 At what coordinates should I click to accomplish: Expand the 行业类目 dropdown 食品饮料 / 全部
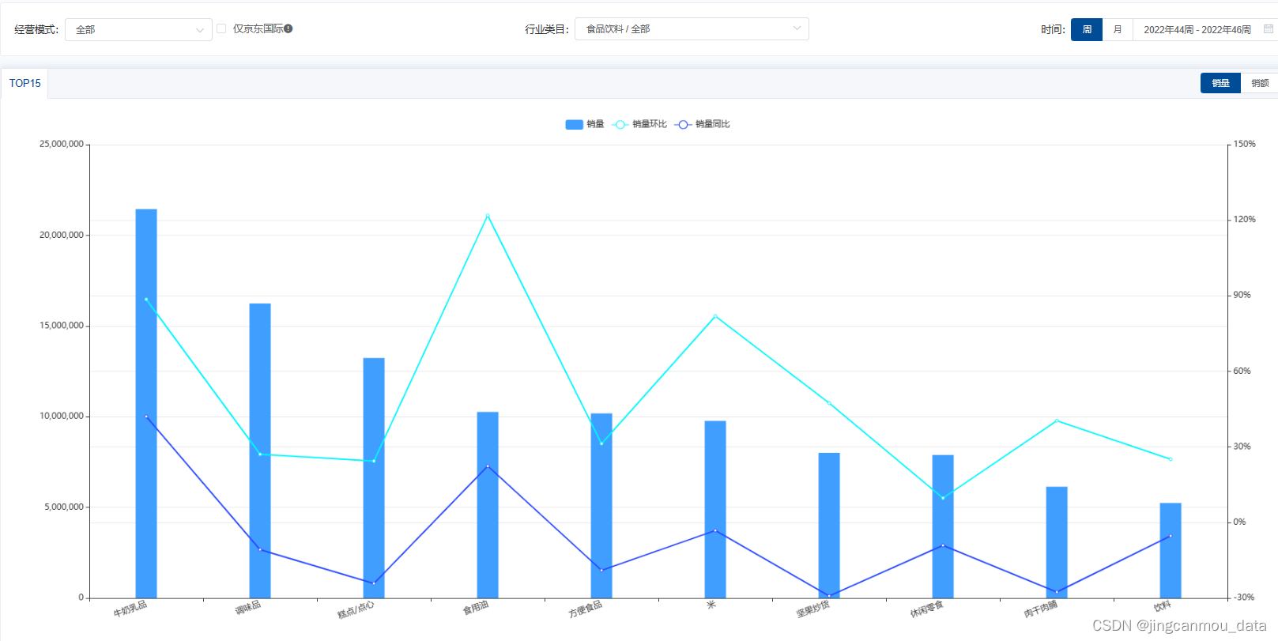click(692, 28)
